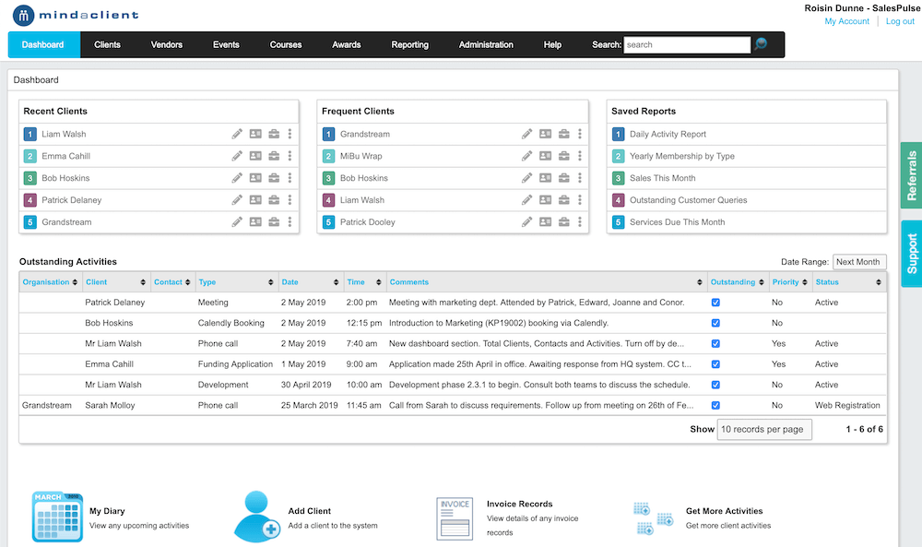Image resolution: width=922 pixels, height=547 pixels.
Task: Open more options menu for Emma Cahill
Action: (290, 156)
